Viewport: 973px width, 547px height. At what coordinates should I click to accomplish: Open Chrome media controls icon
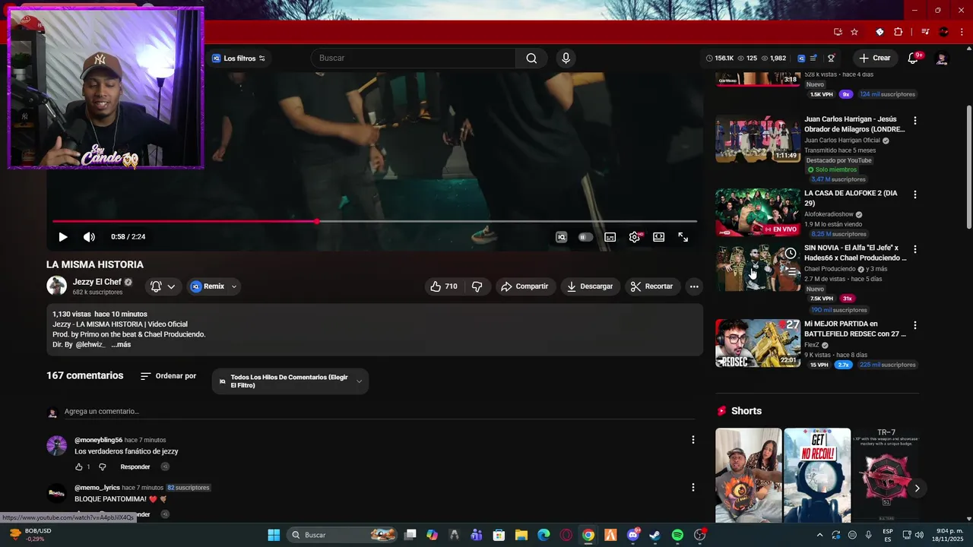point(925,32)
